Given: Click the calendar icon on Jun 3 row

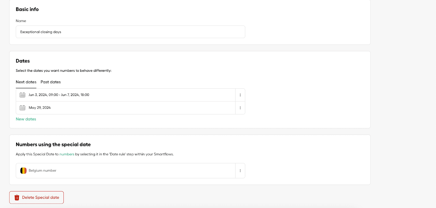Looking at the screenshot, I should tap(22, 95).
